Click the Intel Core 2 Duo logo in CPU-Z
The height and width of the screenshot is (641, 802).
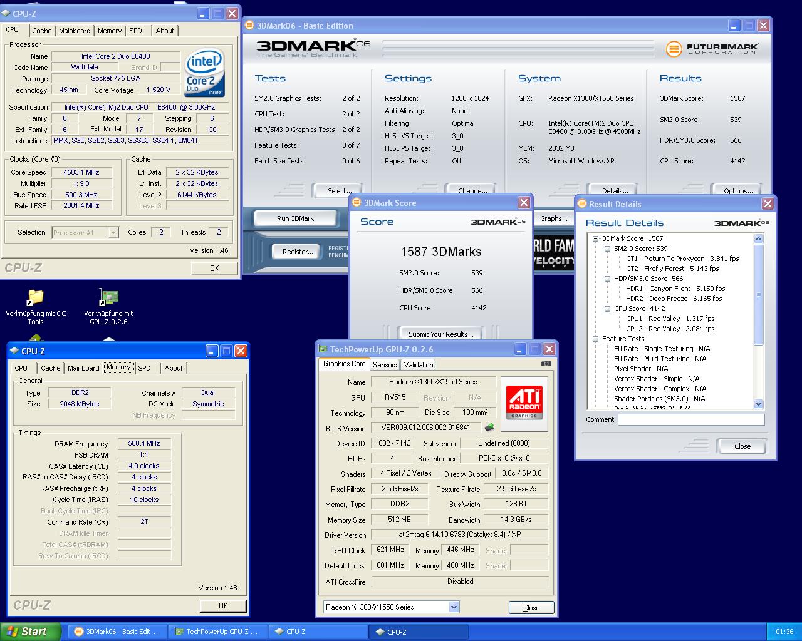[x=205, y=74]
